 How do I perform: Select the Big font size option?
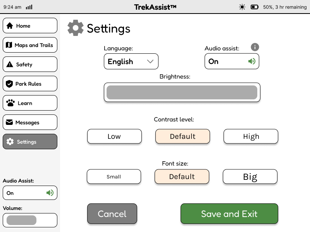coord(250,176)
